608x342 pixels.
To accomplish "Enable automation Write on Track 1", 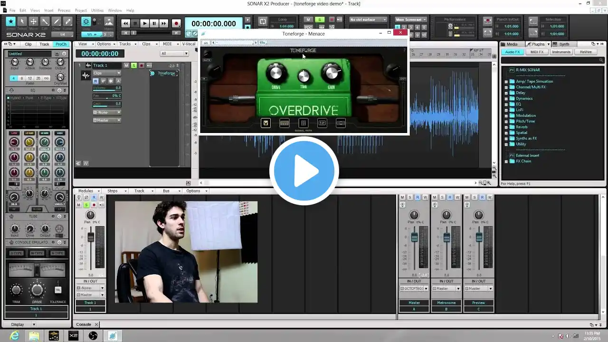I will pos(103,81).
